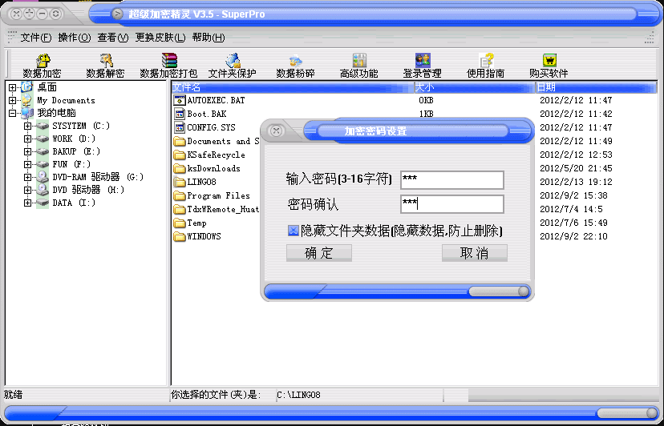Expand the DATA (I:) drive node

point(27,203)
